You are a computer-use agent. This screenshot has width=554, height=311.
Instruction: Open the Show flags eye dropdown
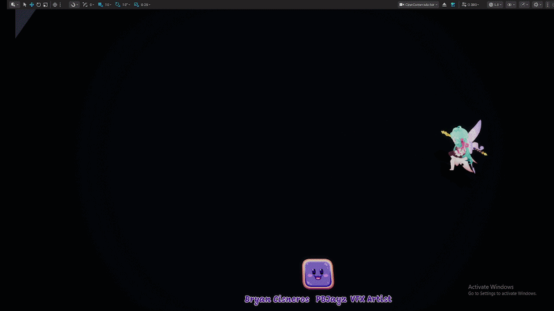[x=511, y=5]
